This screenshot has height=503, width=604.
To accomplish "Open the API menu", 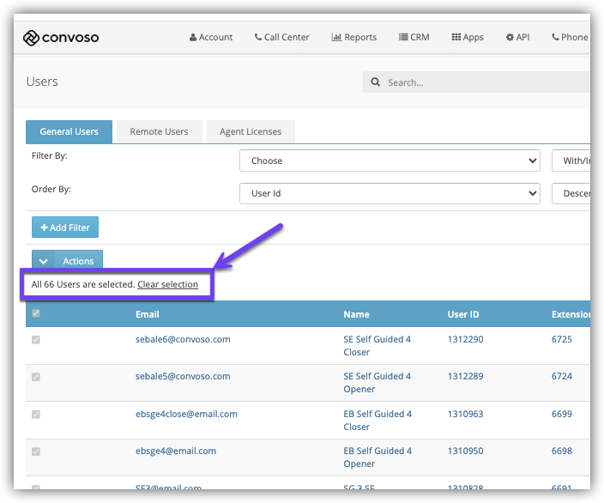I will click(517, 38).
